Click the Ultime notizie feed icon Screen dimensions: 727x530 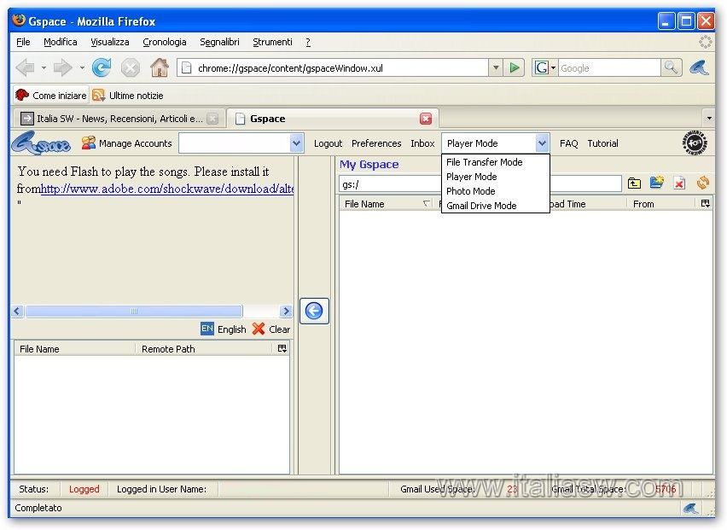[x=98, y=95]
